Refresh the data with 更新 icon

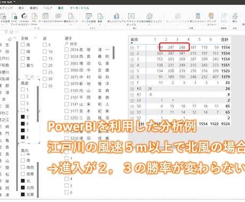[x=100, y=16]
